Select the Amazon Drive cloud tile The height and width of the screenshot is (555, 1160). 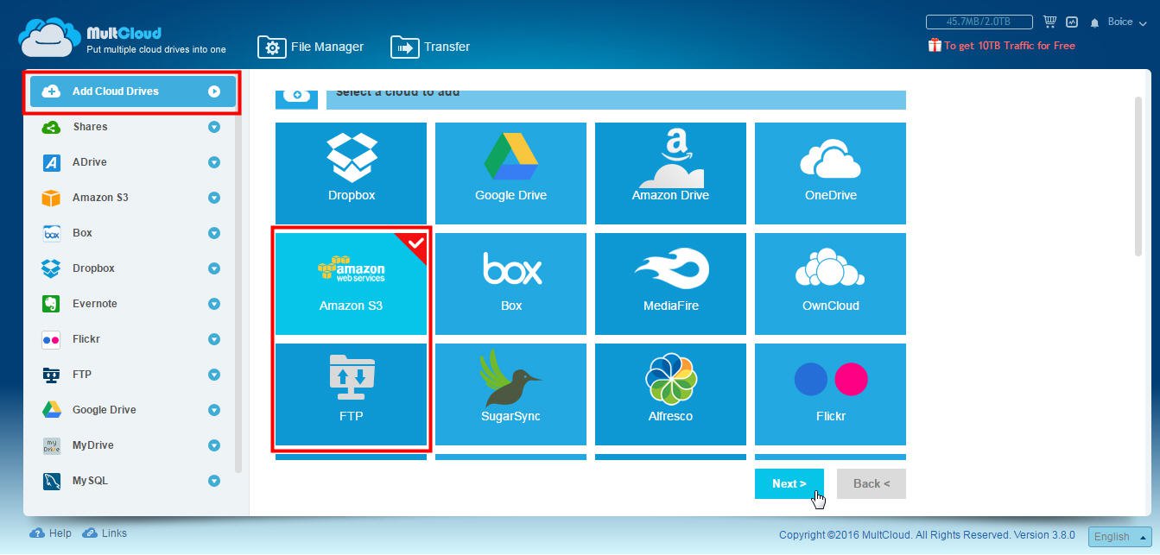(670, 173)
